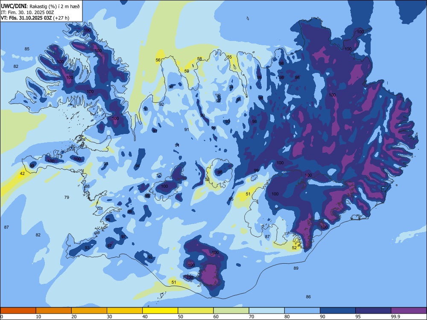Click the pale green 60–70 legend swatch
Viewport: 427px width, 320px height.
[231, 311]
